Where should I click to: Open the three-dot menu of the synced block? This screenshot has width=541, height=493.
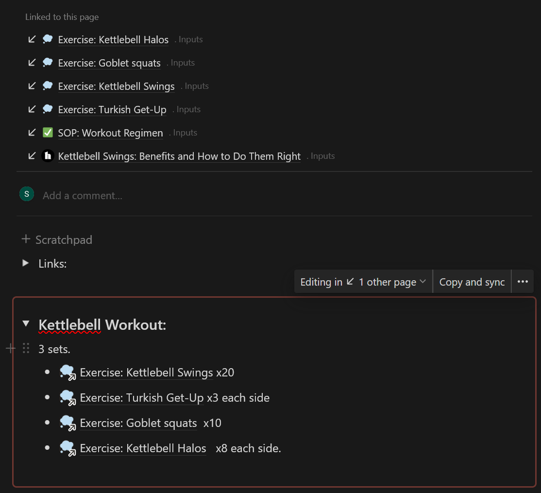click(x=523, y=282)
